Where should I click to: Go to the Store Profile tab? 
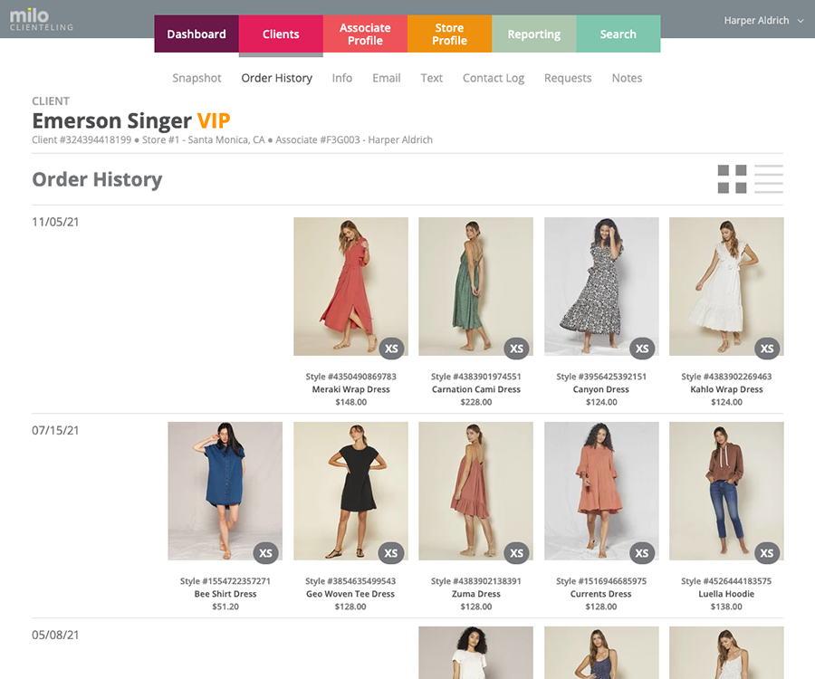click(449, 33)
